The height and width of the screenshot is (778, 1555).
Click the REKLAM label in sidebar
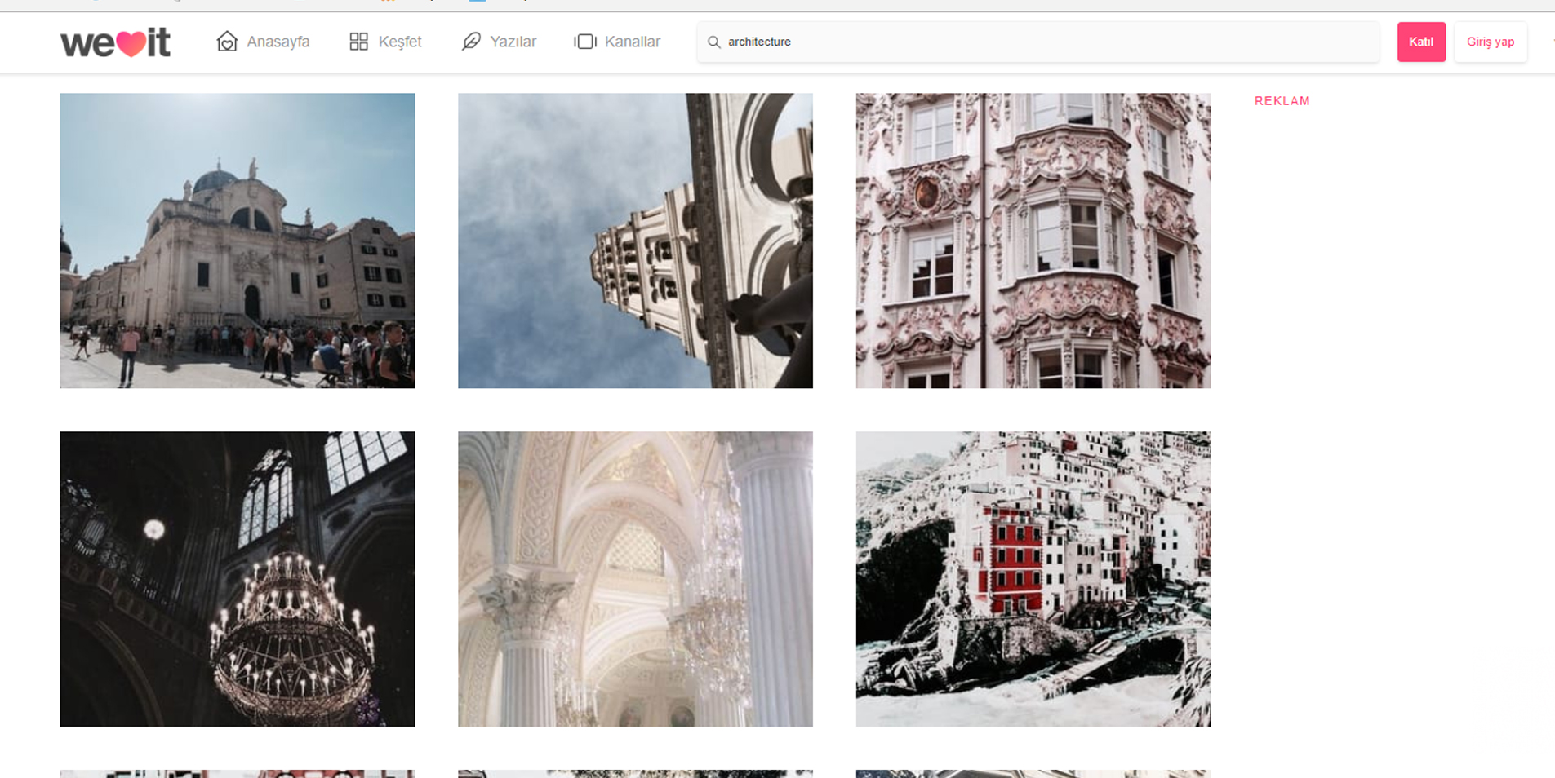click(1282, 101)
